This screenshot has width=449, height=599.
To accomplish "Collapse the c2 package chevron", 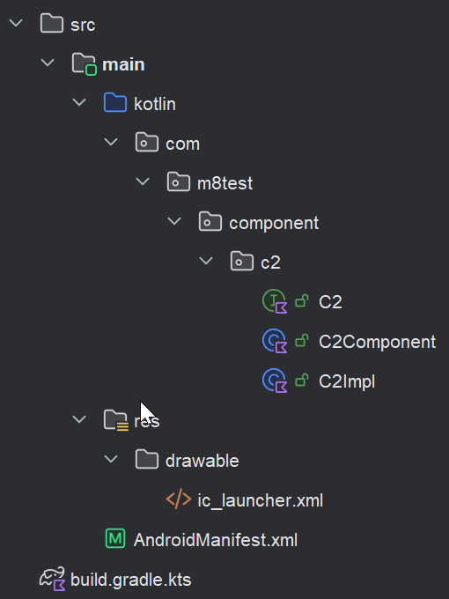I will pyautogui.click(x=206, y=261).
